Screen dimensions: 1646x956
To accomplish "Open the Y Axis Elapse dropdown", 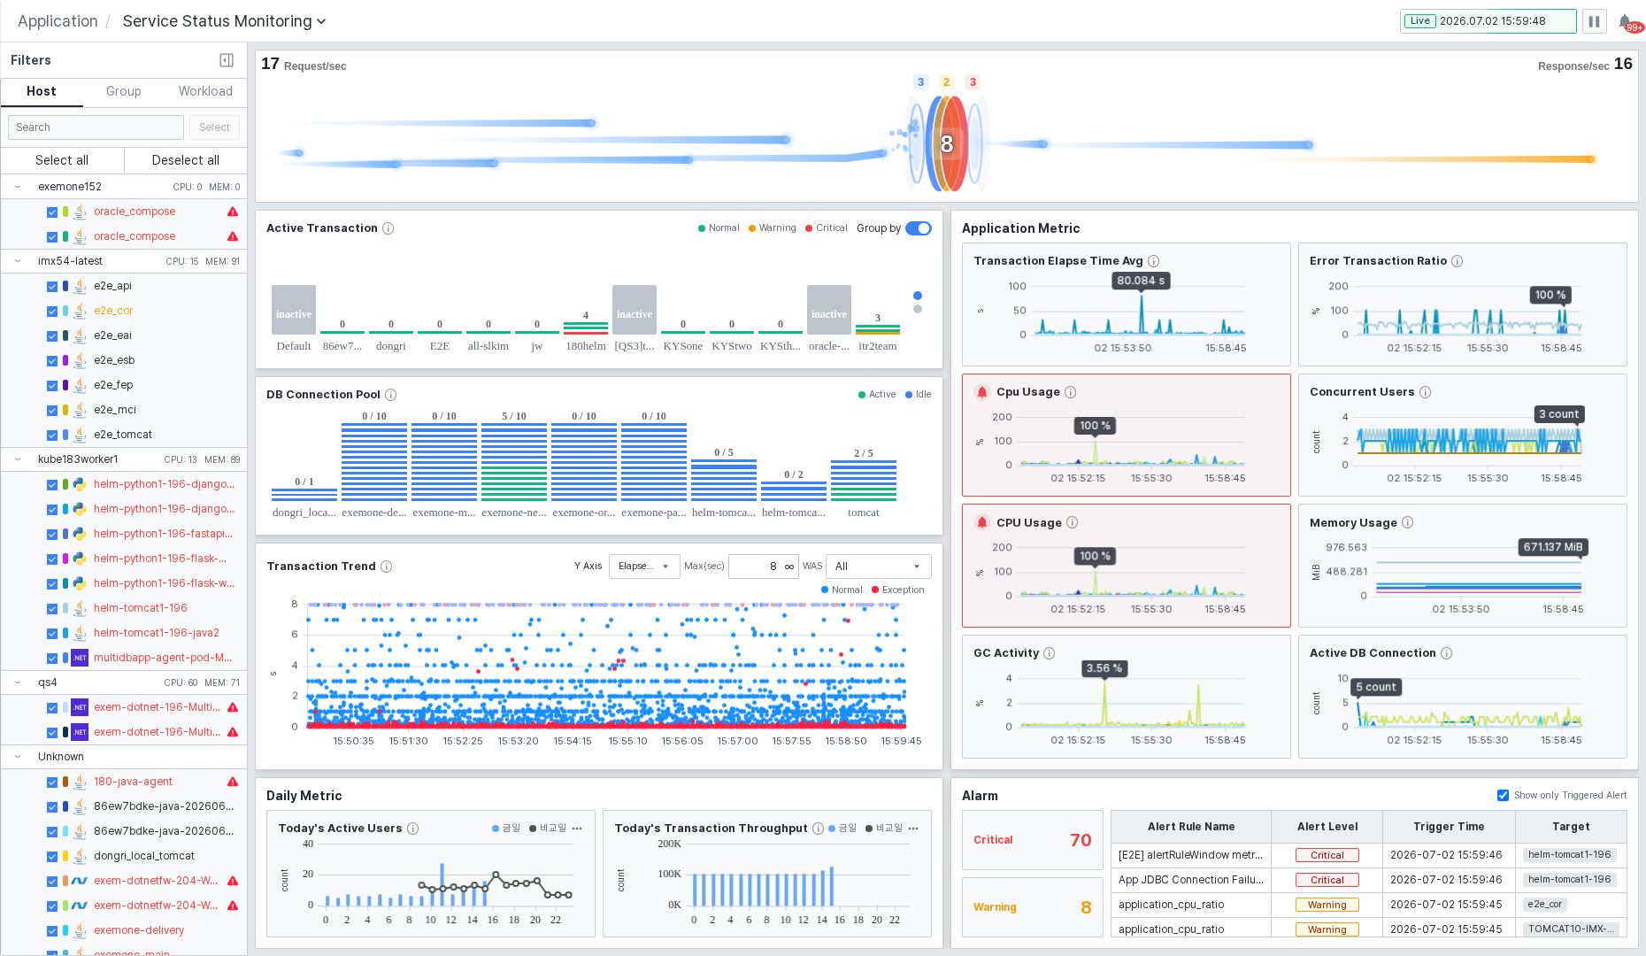I will tap(644, 567).
